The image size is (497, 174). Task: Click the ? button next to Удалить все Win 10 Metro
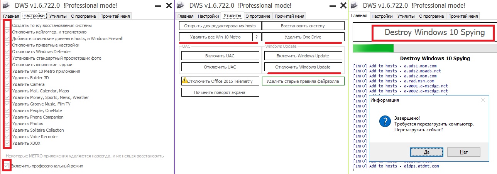tap(257, 37)
